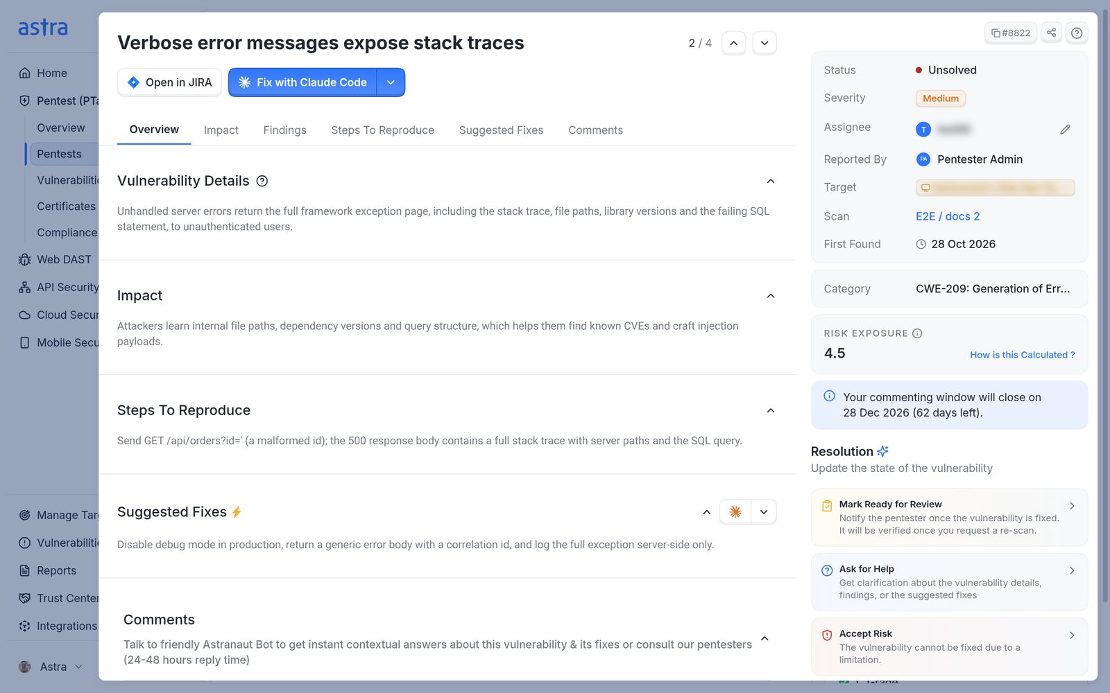Click API Security sidebar icon

point(25,287)
